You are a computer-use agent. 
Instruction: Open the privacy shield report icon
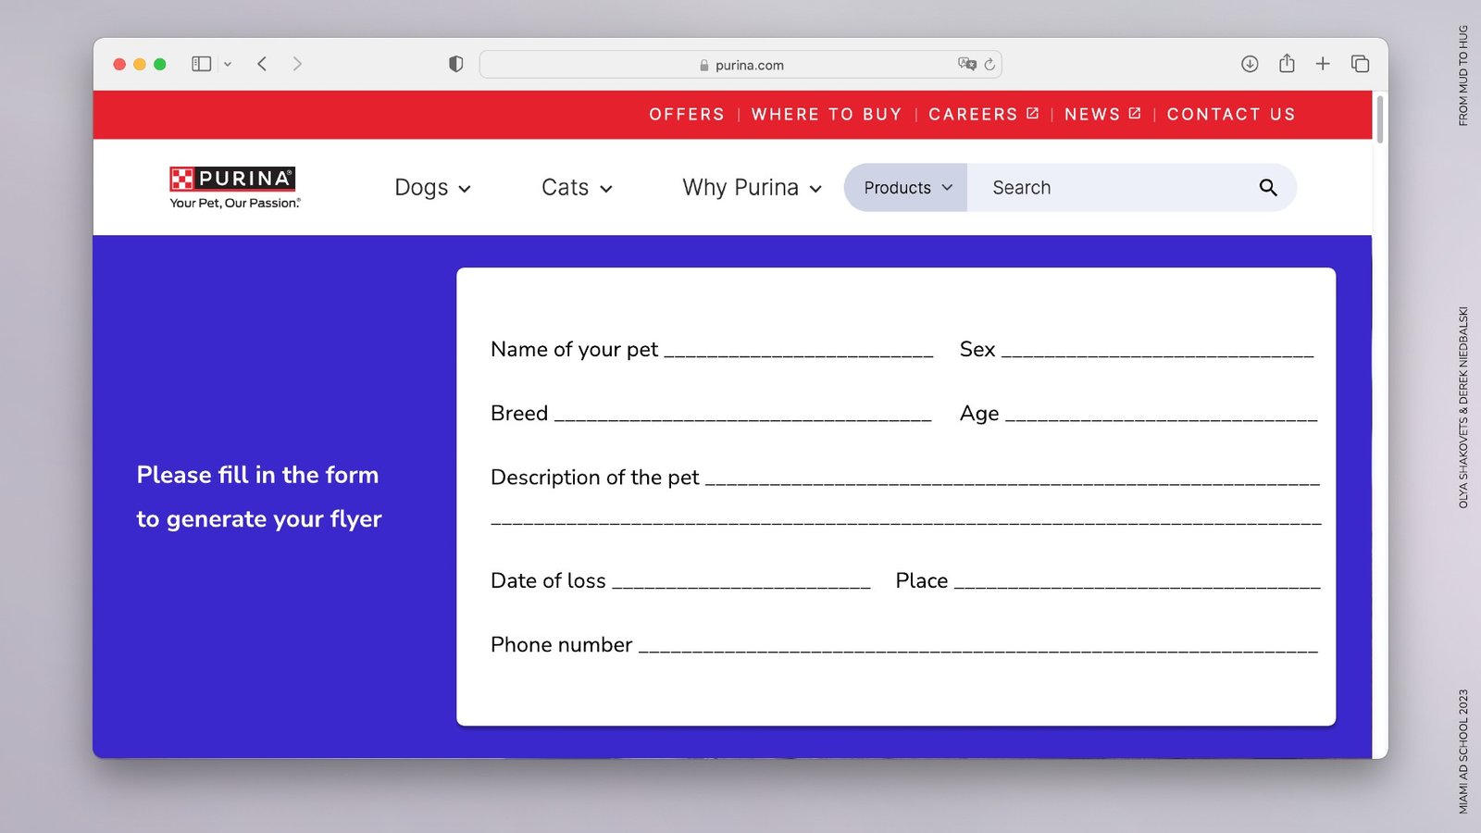pos(455,64)
